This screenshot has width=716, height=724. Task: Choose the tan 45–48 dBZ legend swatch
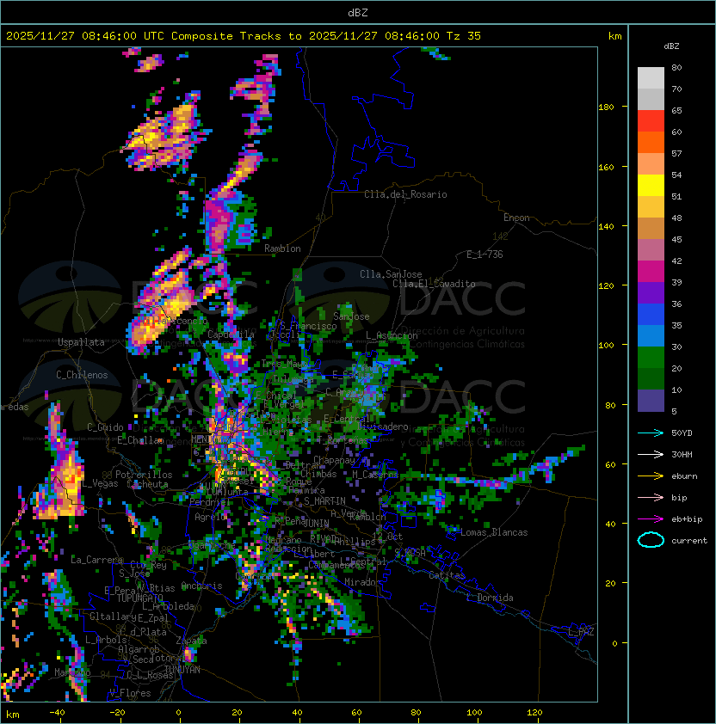pos(651,228)
